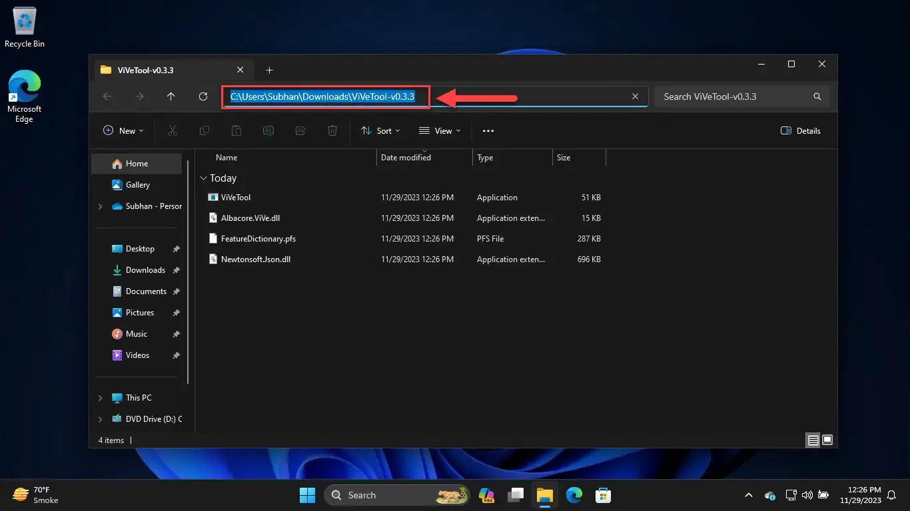Show hidden system tray icons
Image resolution: width=910 pixels, height=511 pixels.
click(748, 495)
